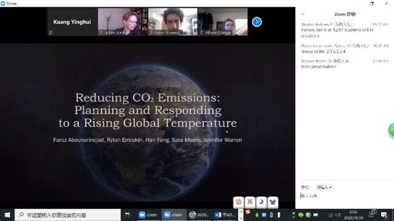
Task: Open the shirt skin icon on input toolbar
Action: coord(273,202)
